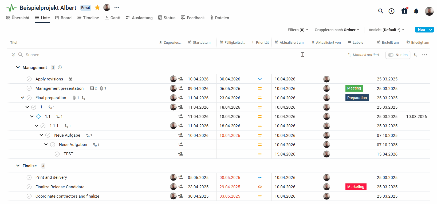Open the Board tab

pos(63,18)
